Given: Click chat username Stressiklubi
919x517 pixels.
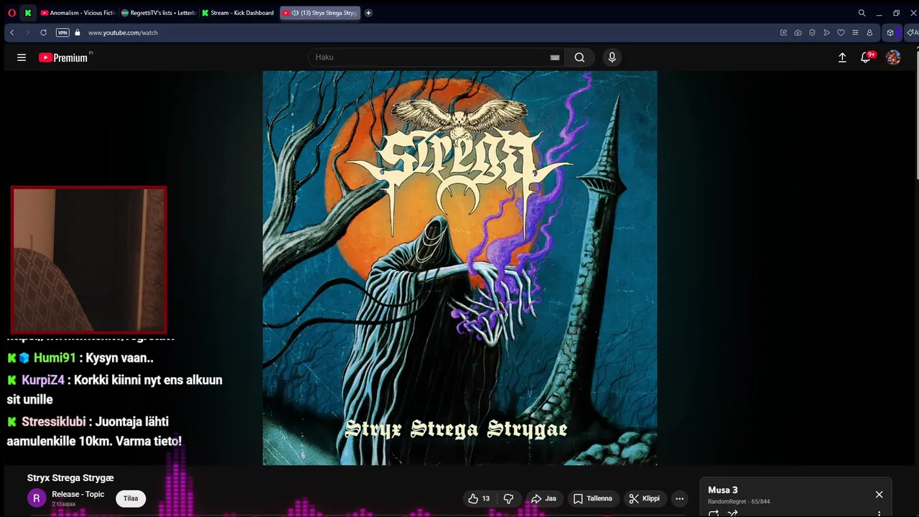Looking at the screenshot, I should (54, 421).
